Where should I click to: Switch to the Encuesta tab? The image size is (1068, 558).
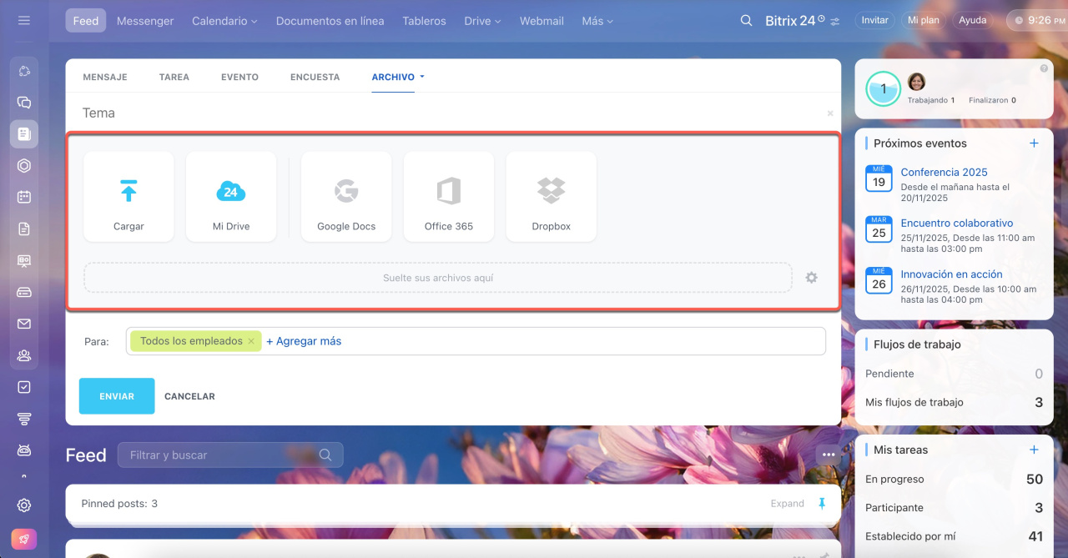click(315, 77)
